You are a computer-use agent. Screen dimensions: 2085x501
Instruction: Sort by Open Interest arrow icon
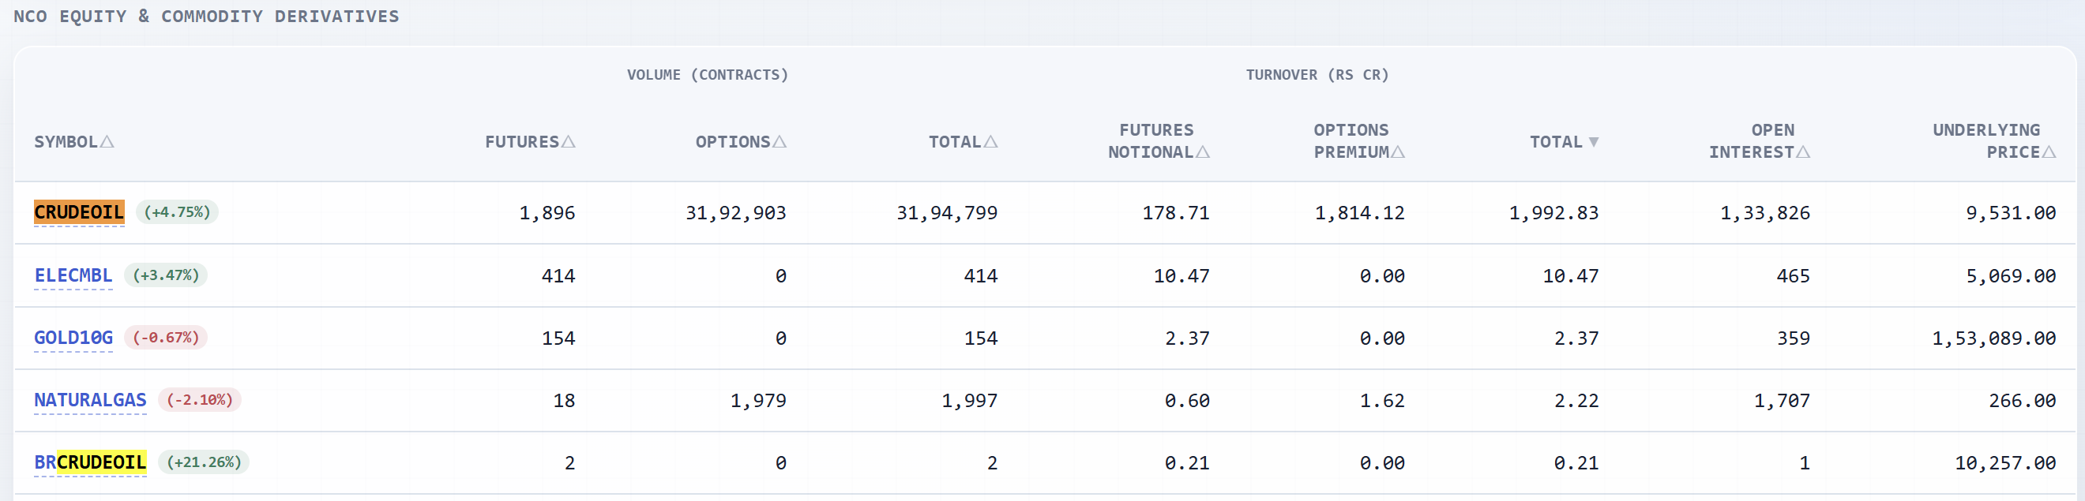point(1803,152)
